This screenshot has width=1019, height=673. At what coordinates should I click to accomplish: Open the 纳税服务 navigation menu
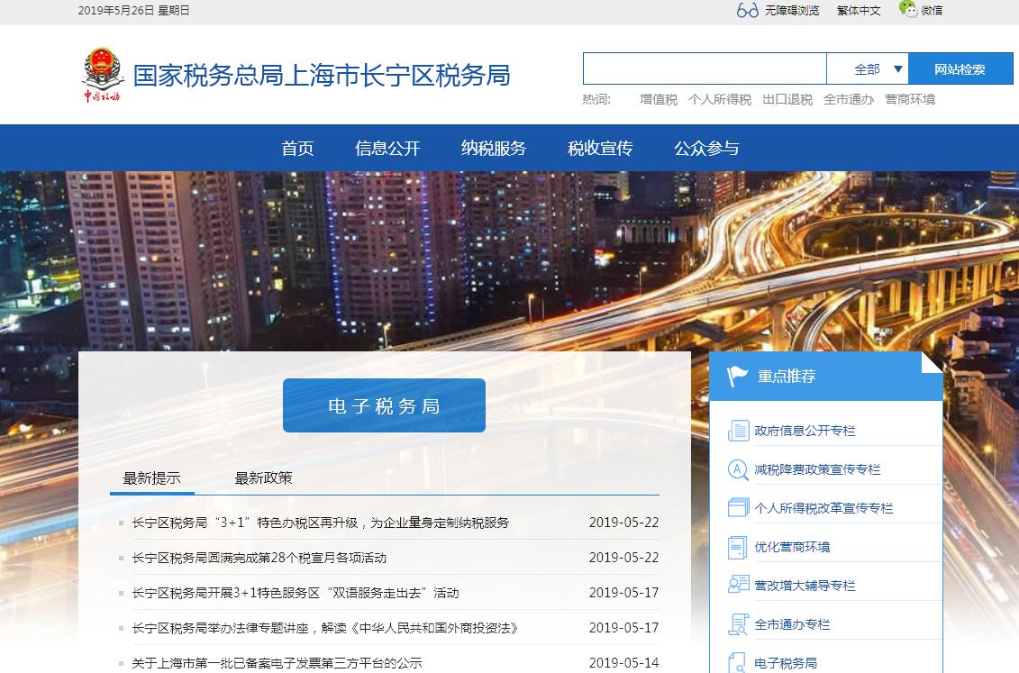click(x=493, y=149)
